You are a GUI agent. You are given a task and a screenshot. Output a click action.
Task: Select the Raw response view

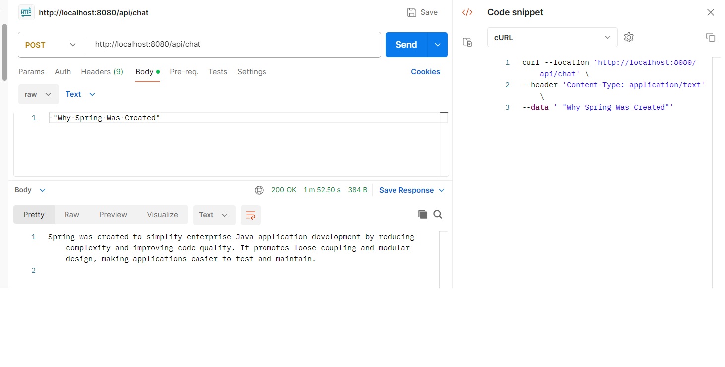pyautogui.click(x=72, y=215)
